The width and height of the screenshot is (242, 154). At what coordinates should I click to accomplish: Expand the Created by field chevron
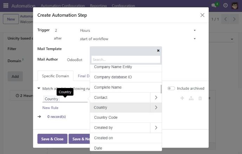pyautogui.click(x=156, y=127)
